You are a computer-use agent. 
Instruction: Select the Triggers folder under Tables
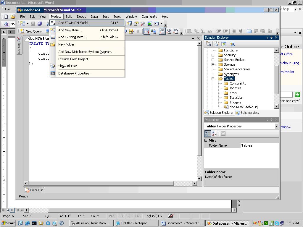[x=235, y=102]
